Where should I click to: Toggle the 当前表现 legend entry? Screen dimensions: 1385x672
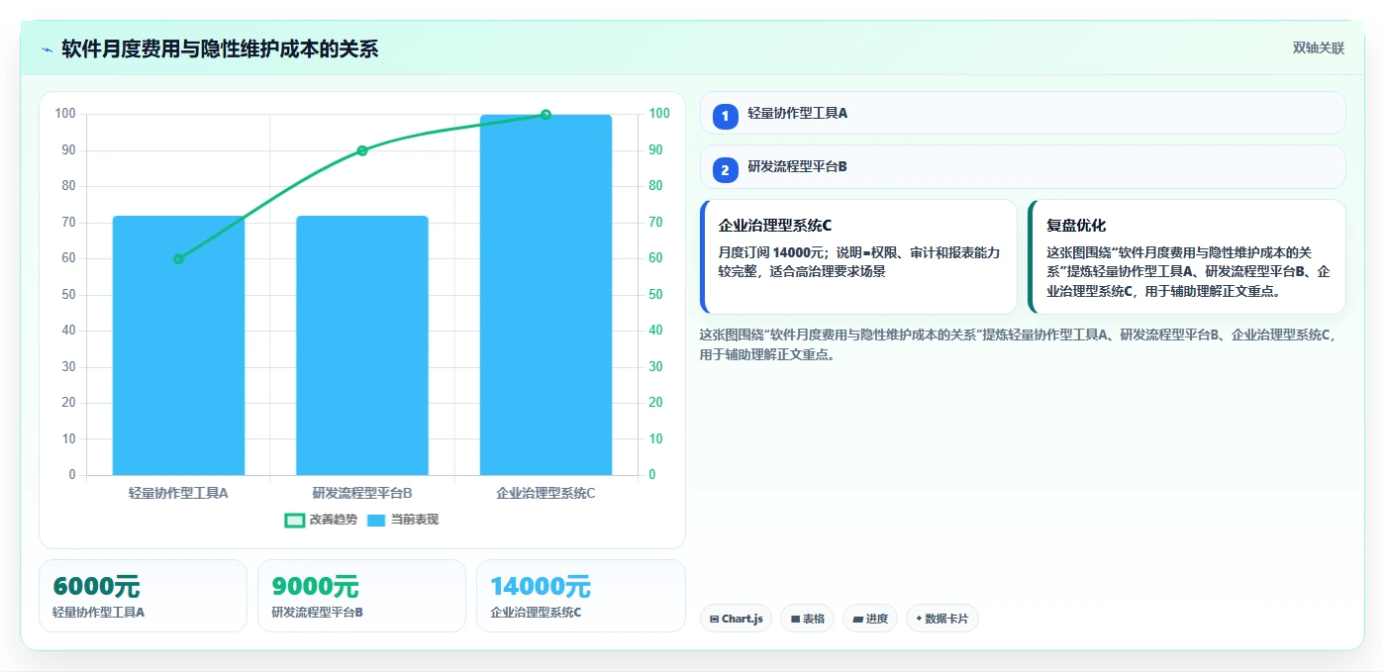pyautogui.click(x=403, y=520)
